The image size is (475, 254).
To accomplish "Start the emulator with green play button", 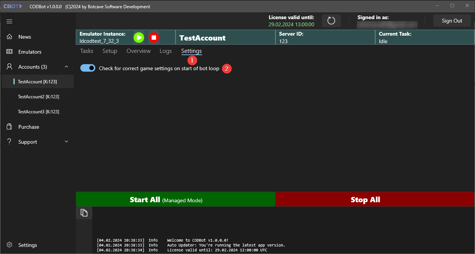I will [139, 38].
